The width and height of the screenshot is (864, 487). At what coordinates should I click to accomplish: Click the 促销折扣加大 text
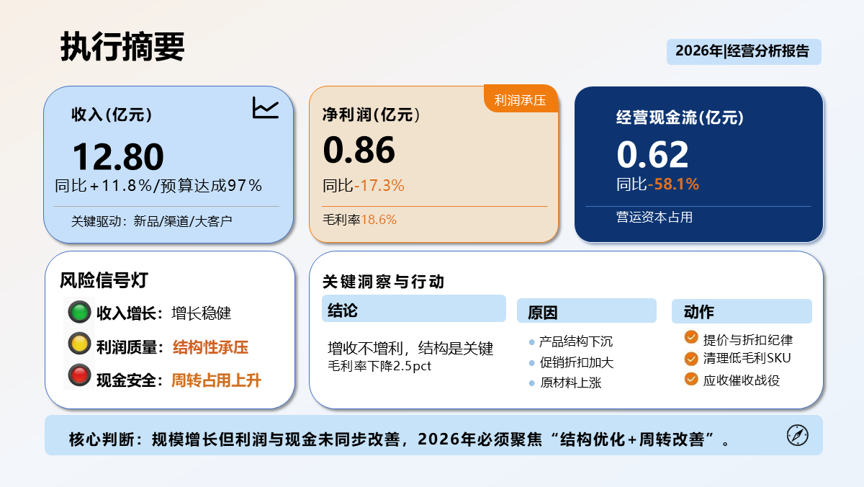click(x=576, y=362)
